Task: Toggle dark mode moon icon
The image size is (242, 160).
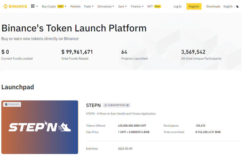Action: 237,6
